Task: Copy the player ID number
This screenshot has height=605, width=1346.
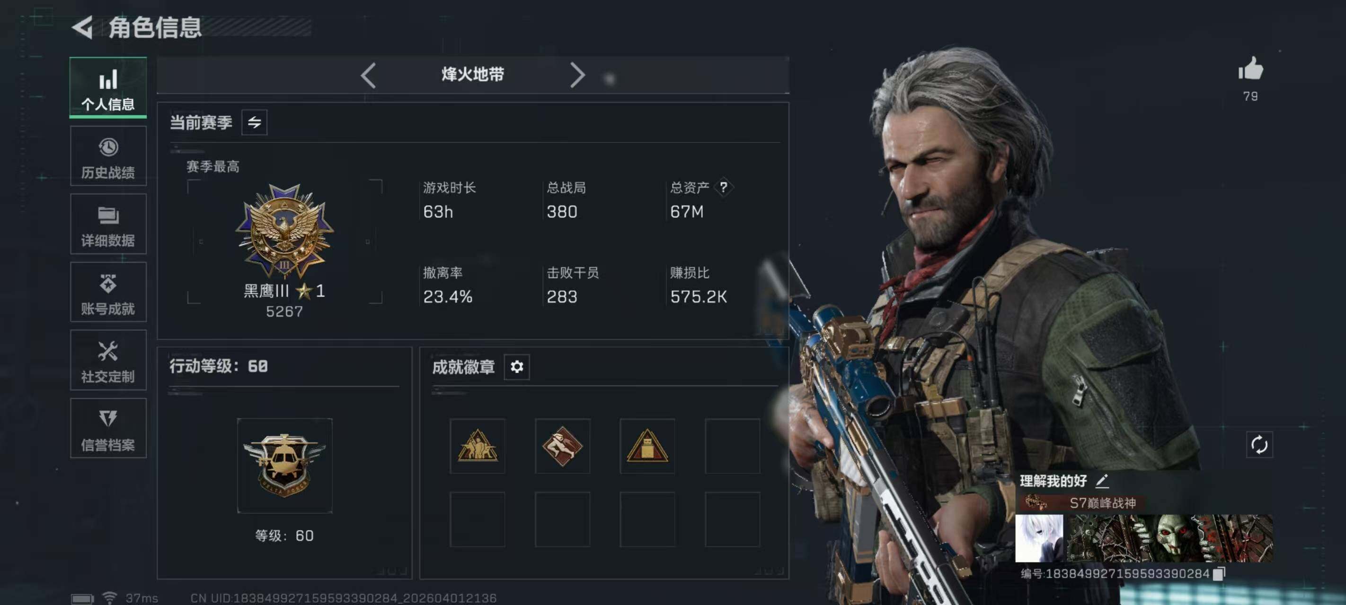Action: point(1219,574)
